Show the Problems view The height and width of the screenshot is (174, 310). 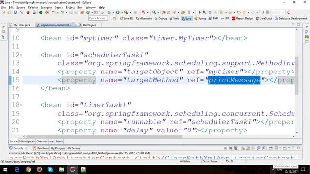tap(41, 148)
